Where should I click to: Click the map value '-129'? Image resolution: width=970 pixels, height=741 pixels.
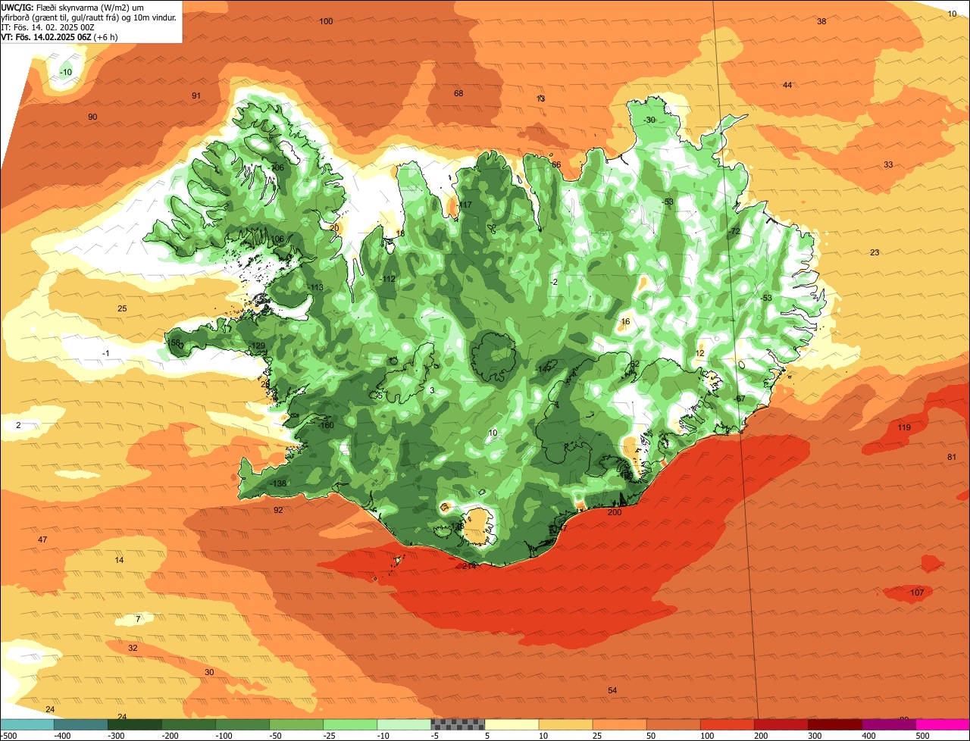[x=257, y=345]
